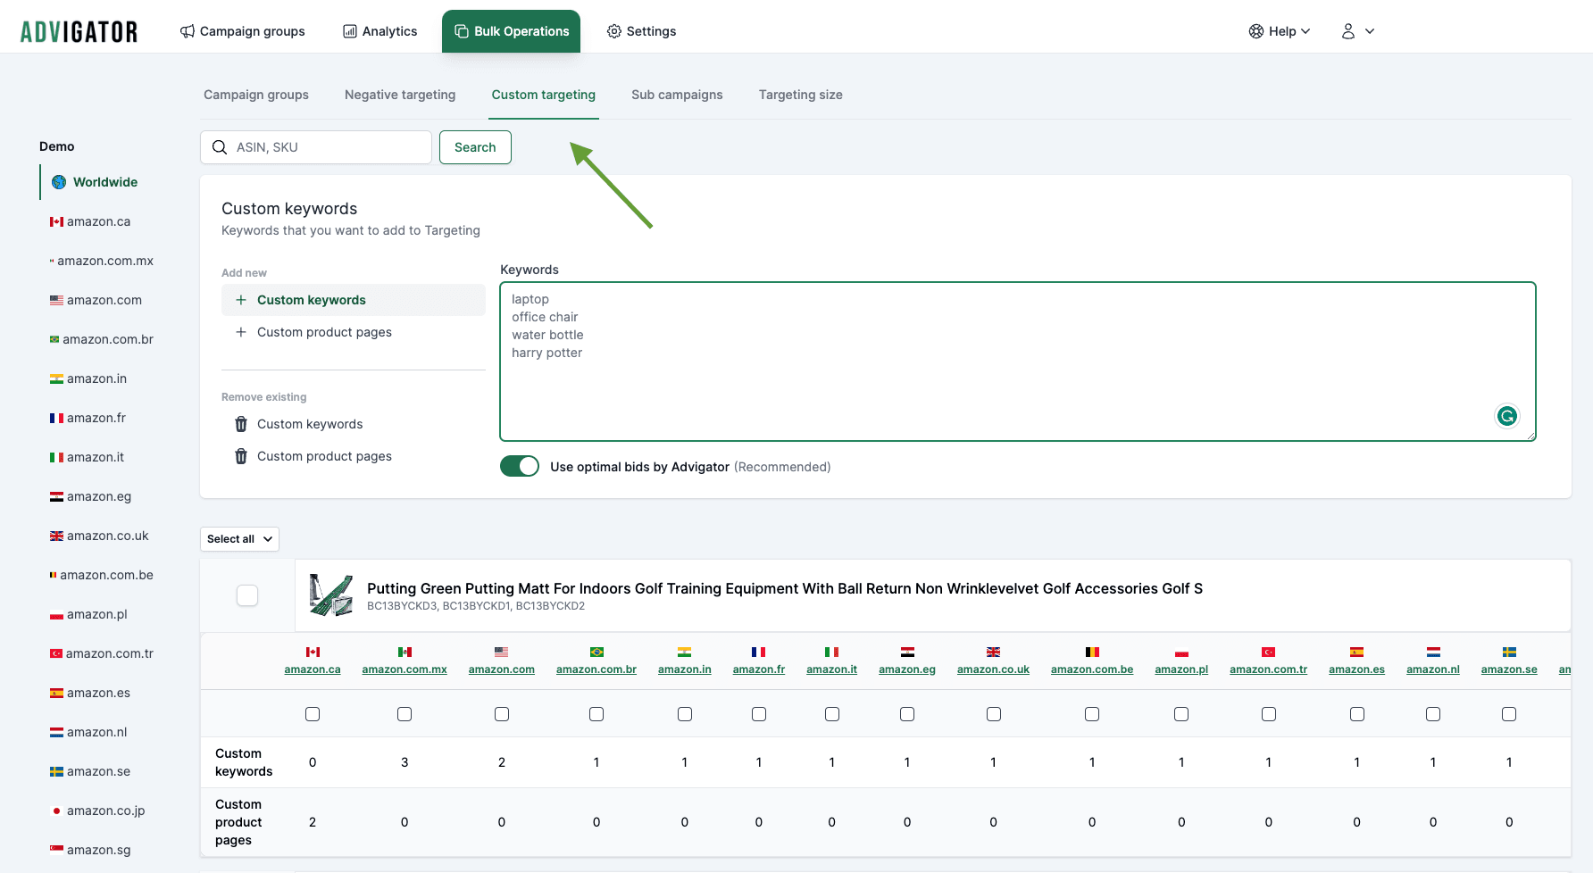Select amazon.it in the sidebar
This screenshot has width=1593, height=873.
pyautogui.click(x=88, y=457)
